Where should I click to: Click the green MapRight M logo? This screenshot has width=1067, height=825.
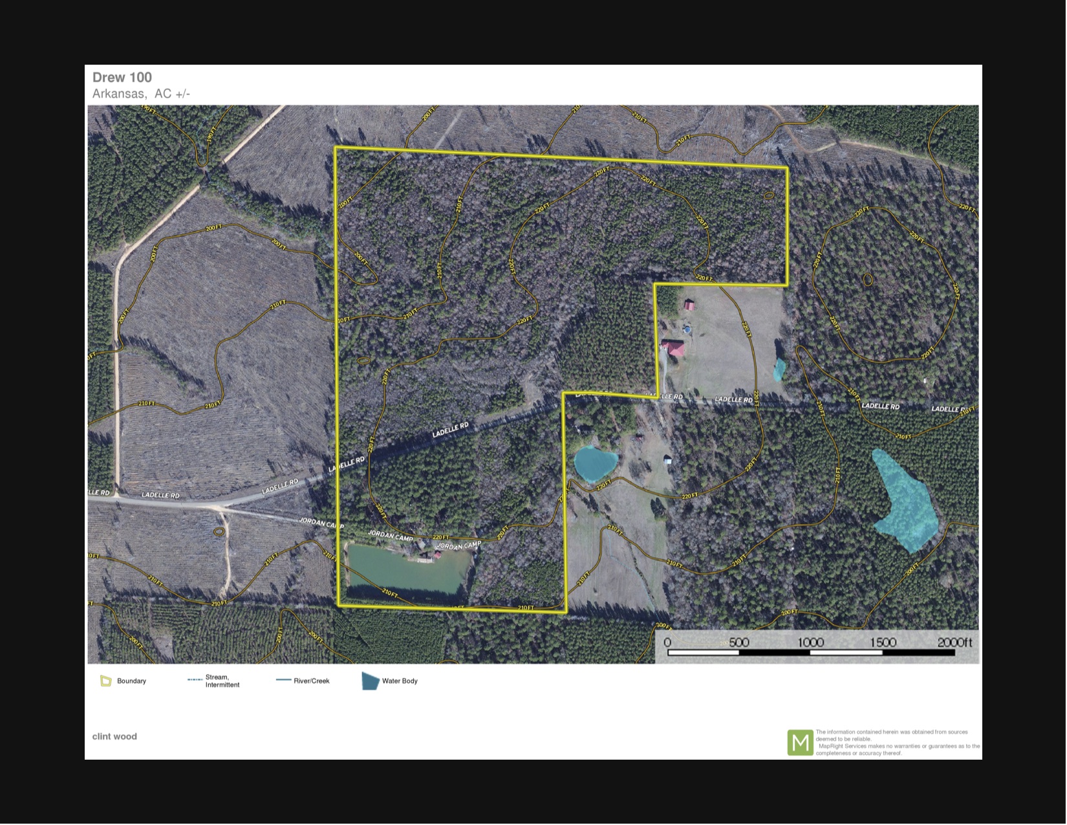pos(800,742)
